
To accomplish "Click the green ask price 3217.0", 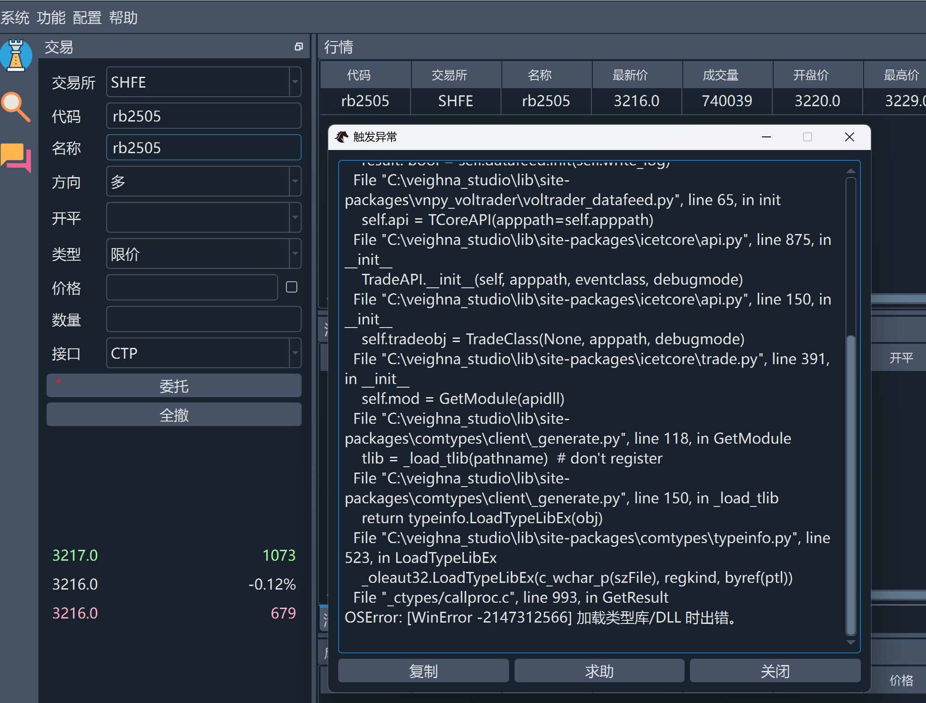I will click(75, 555).
